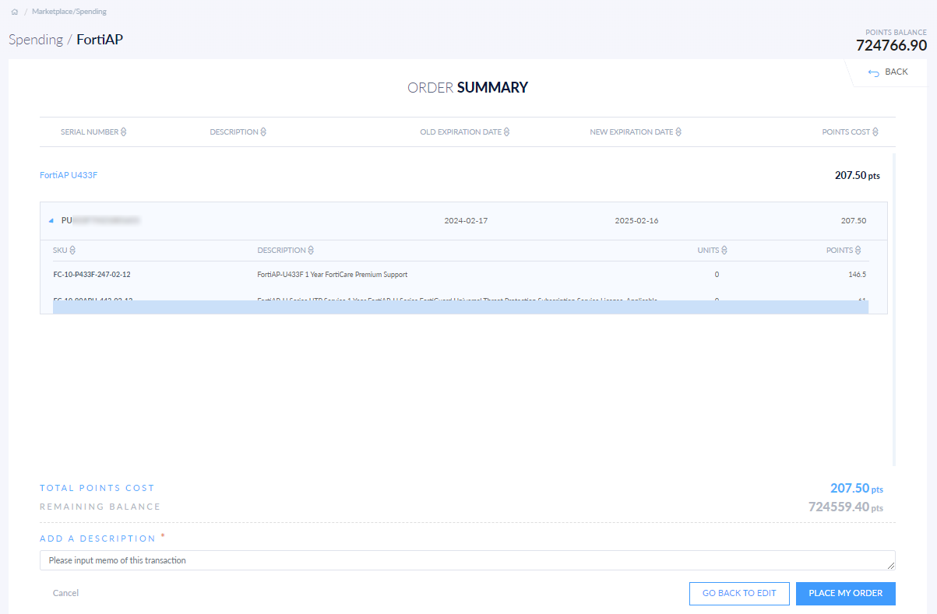Focus the transaction memo input field
The height and width of the screenshot is (614, 937).
467,560
